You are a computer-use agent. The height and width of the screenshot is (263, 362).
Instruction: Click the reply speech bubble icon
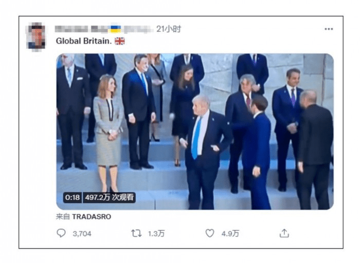[61, 233]
